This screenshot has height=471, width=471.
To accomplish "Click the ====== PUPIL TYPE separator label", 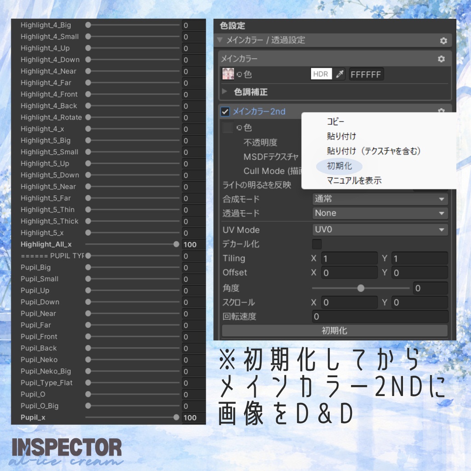I will (52, 256).
